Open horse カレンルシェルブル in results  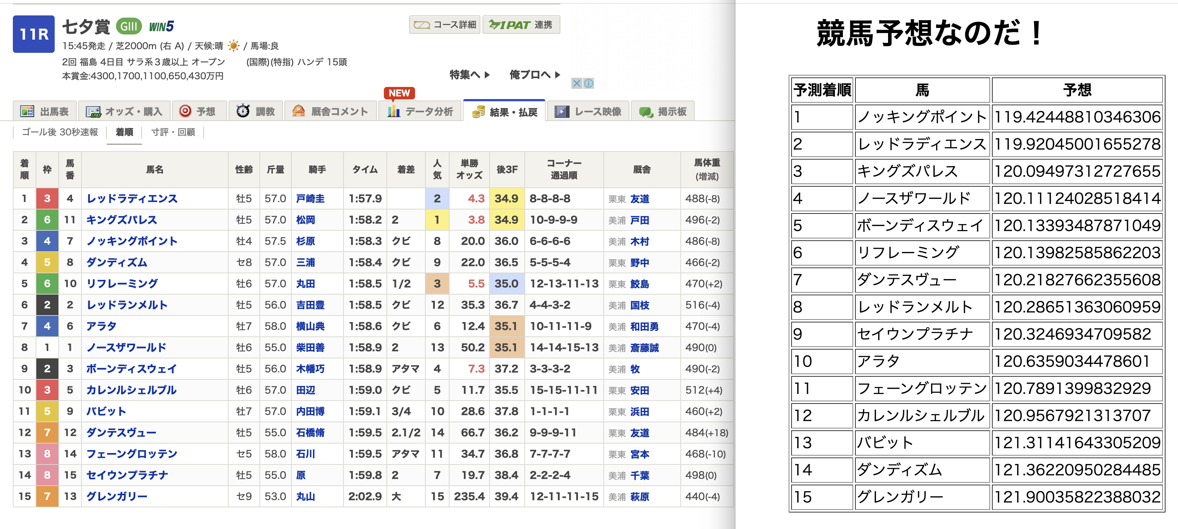(131, 390)
